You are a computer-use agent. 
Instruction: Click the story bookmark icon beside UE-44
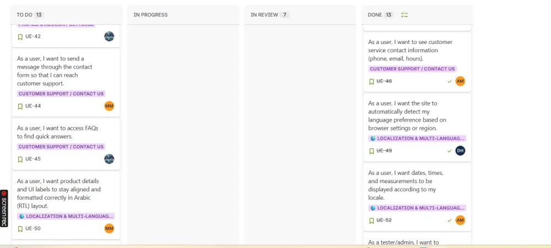(x=20, y=106)
